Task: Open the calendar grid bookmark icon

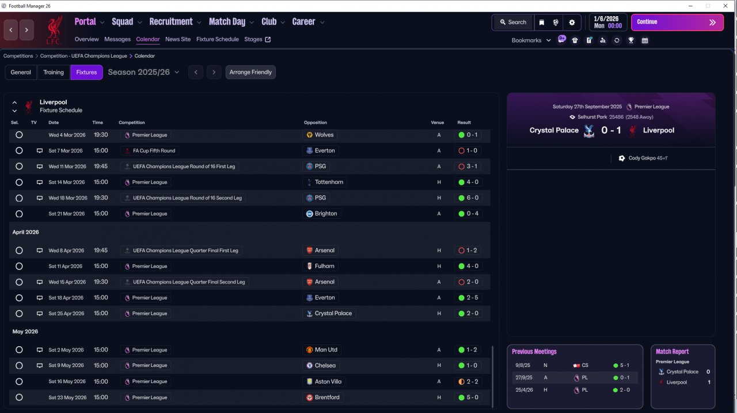Action: [x=645, y=40]
